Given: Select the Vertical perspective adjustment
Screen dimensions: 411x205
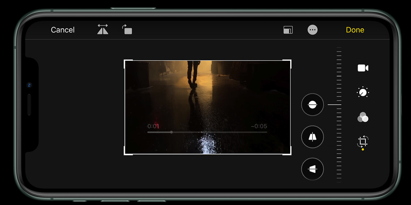Looking at the screenshot, I should click(x=312, y=137).
